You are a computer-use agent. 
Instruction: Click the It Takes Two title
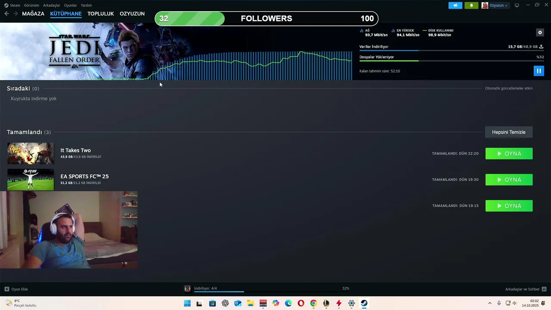pyautogui.click(x=75, y=150)
